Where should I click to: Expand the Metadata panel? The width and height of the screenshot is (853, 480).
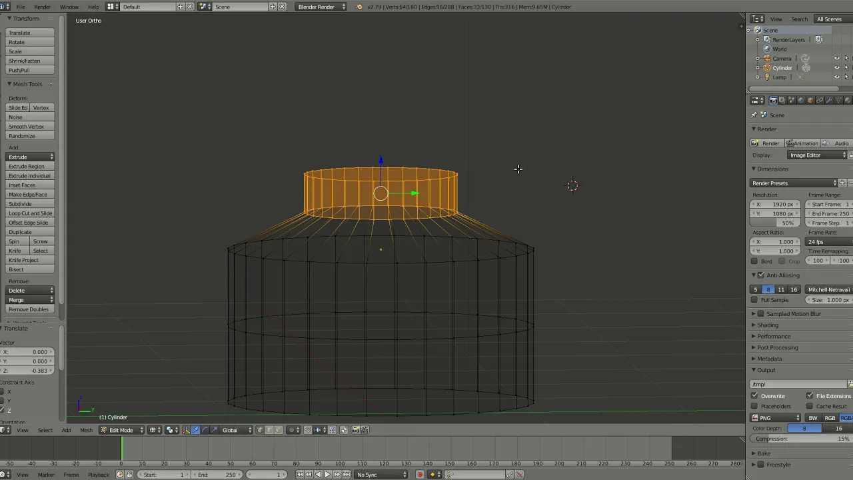click(769, 359)
